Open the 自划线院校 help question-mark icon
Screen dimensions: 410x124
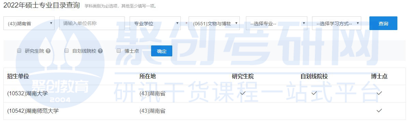click(100, 51)
